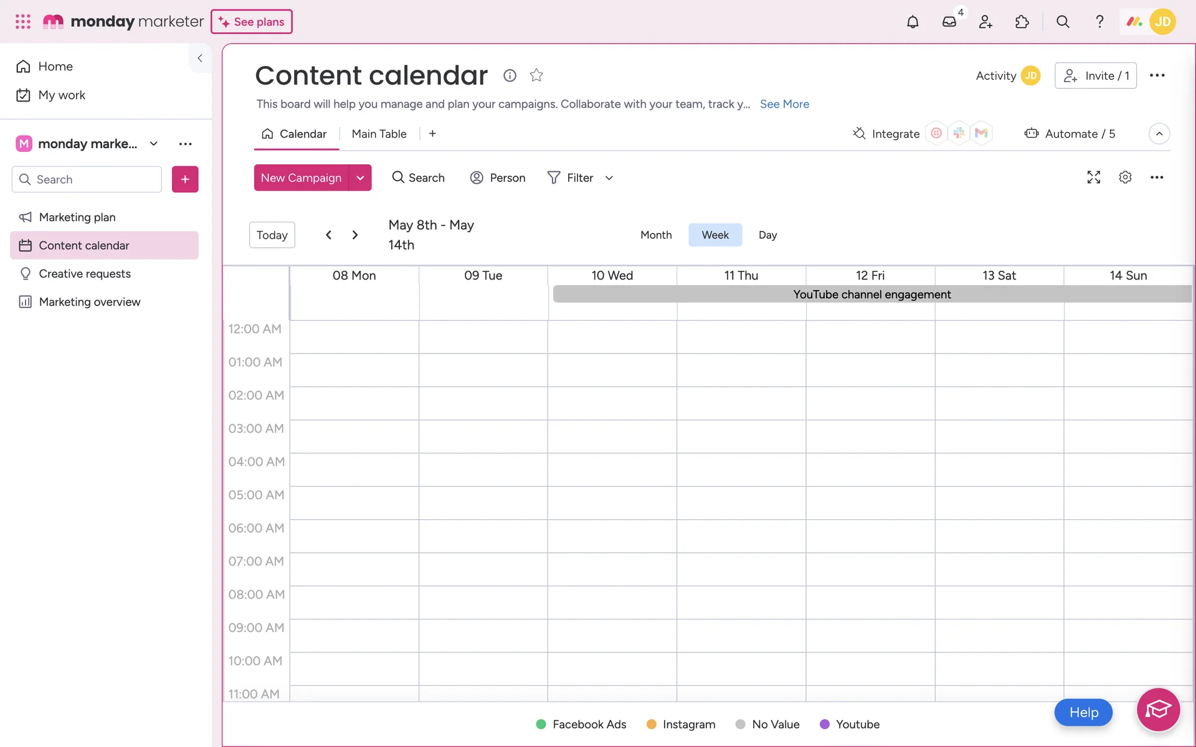This screenshot has width=1196, height=747.
Task: Star the Content calendar board
Action: [536, 75]
